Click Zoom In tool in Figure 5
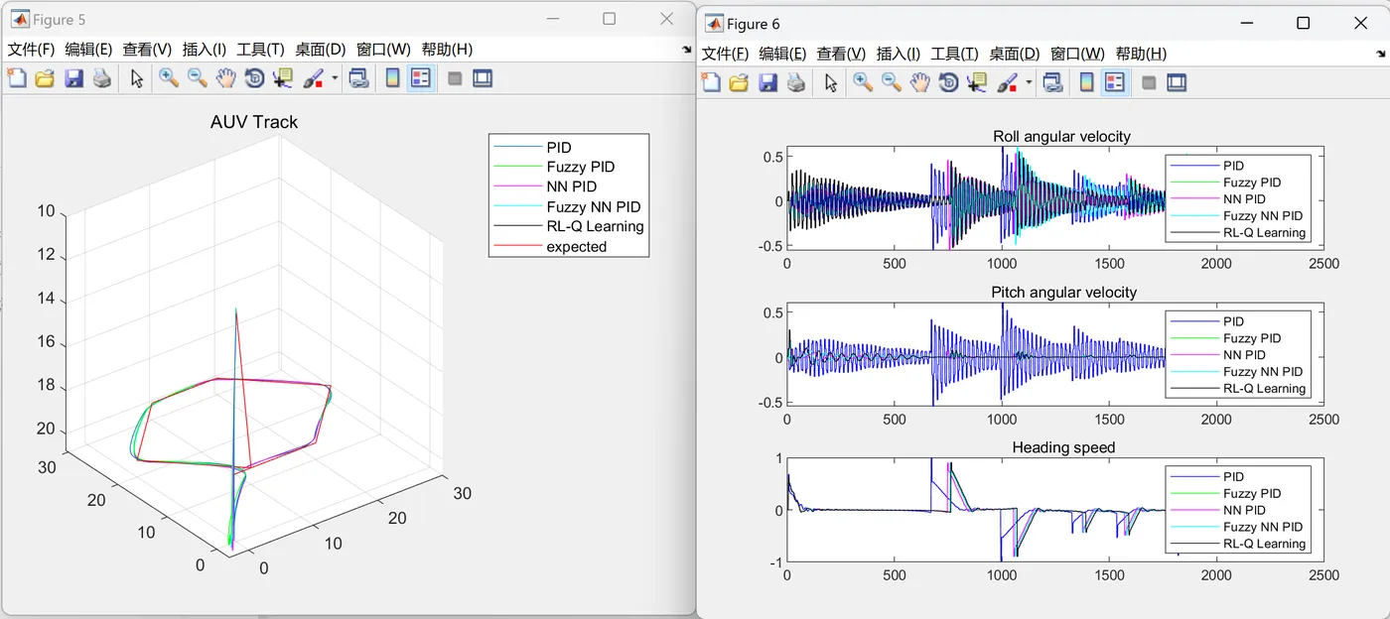 [x=169, y=78]
